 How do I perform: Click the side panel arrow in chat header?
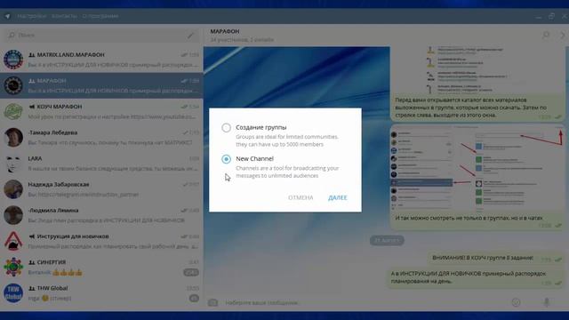click(x=563, y=36)
